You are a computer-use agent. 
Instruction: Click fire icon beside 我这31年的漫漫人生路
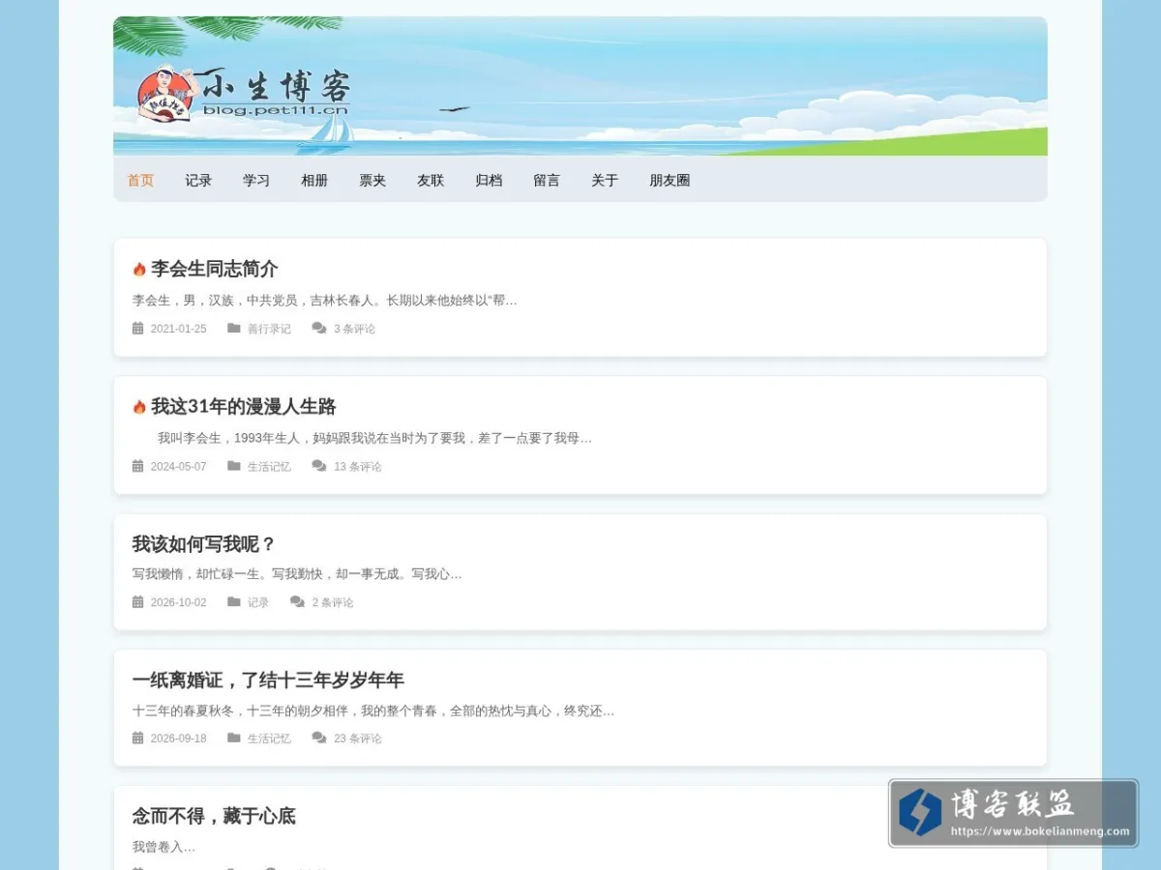point(139,407)
